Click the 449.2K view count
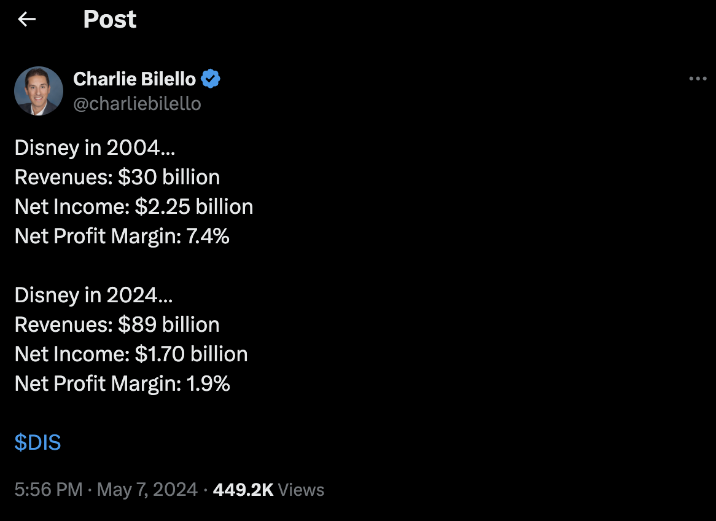This screenshot has width=716, height=521. tap(243, 490)
